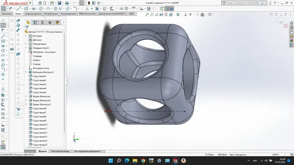
Task: Select the Mirror Entities tool in the ribbon
Action: (121, 9)
